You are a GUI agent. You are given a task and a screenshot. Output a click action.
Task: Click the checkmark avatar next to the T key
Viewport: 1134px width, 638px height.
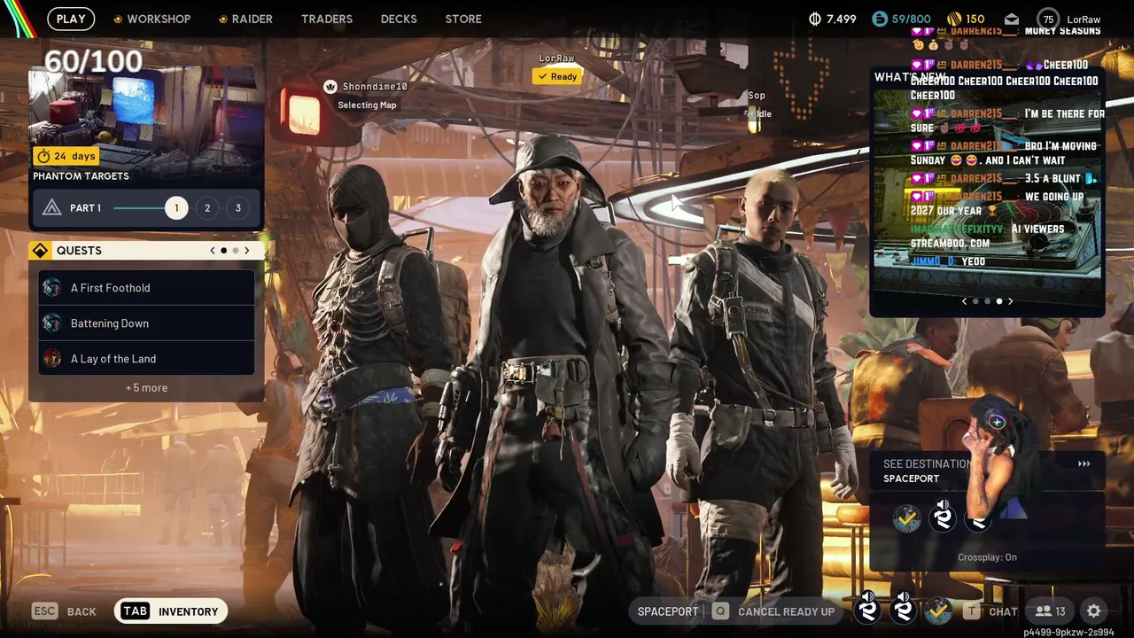938,610
